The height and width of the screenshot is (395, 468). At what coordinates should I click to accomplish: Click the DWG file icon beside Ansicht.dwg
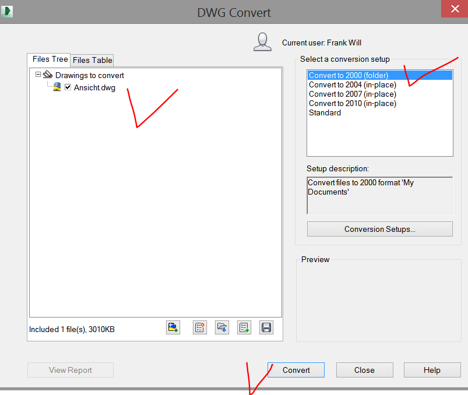point(57,87)
